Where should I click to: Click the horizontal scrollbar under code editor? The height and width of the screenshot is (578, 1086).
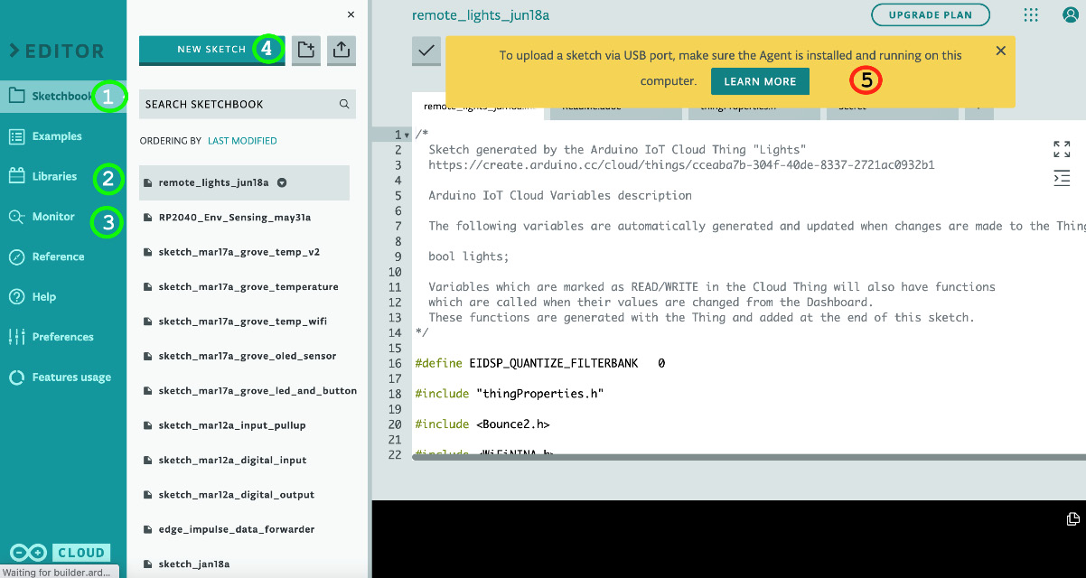(748, 458)
